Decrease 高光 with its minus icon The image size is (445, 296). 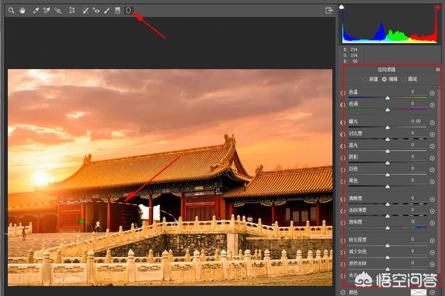coord(343,147)
